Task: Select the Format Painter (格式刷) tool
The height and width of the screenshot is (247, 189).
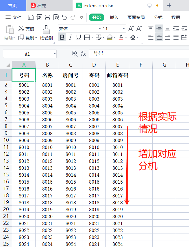Action: click(46, 33)
